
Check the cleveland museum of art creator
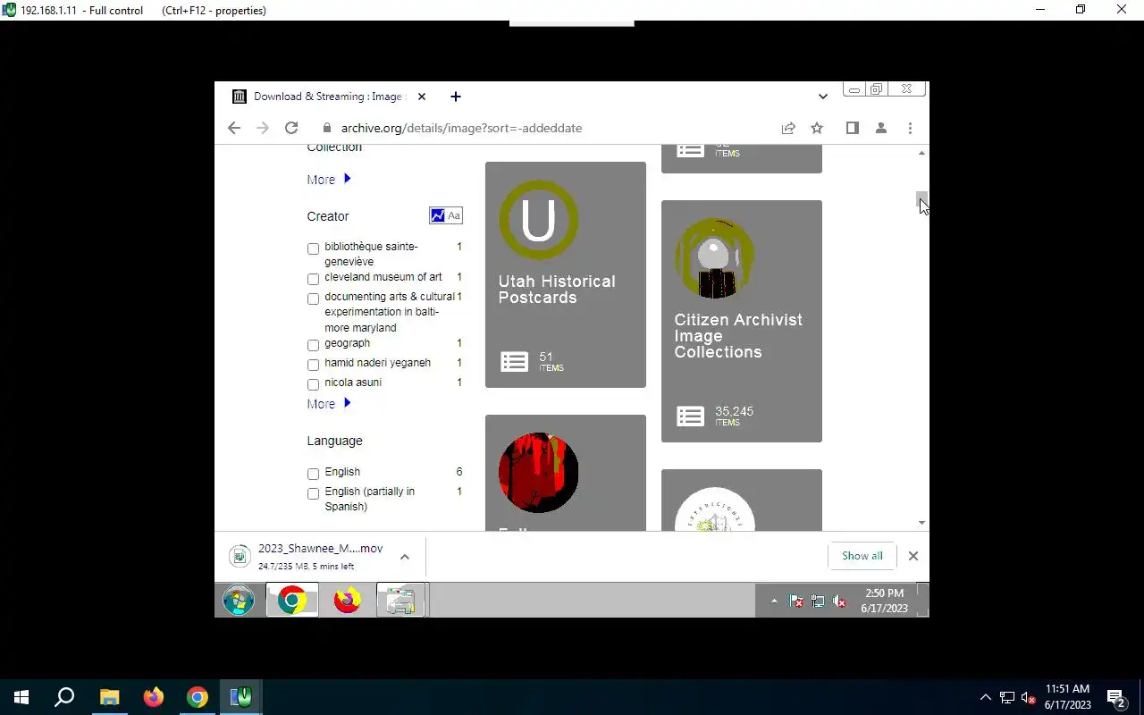(313, 279)
